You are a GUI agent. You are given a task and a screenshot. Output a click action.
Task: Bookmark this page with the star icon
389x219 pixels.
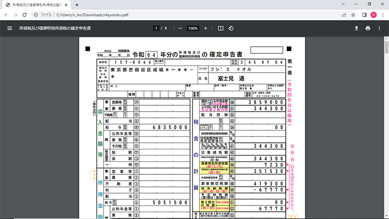click(353, 15)
